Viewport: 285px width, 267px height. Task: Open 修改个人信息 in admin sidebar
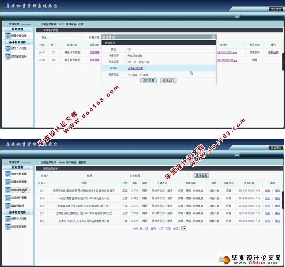pyautogui.click(x=19, y=219)
